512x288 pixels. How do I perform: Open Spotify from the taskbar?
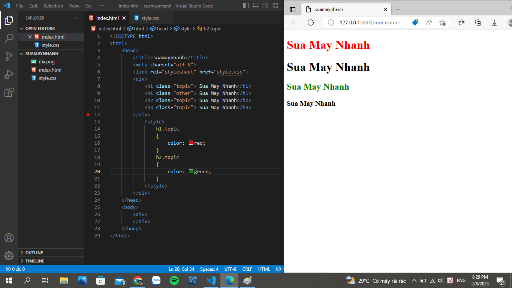point(174,280)
